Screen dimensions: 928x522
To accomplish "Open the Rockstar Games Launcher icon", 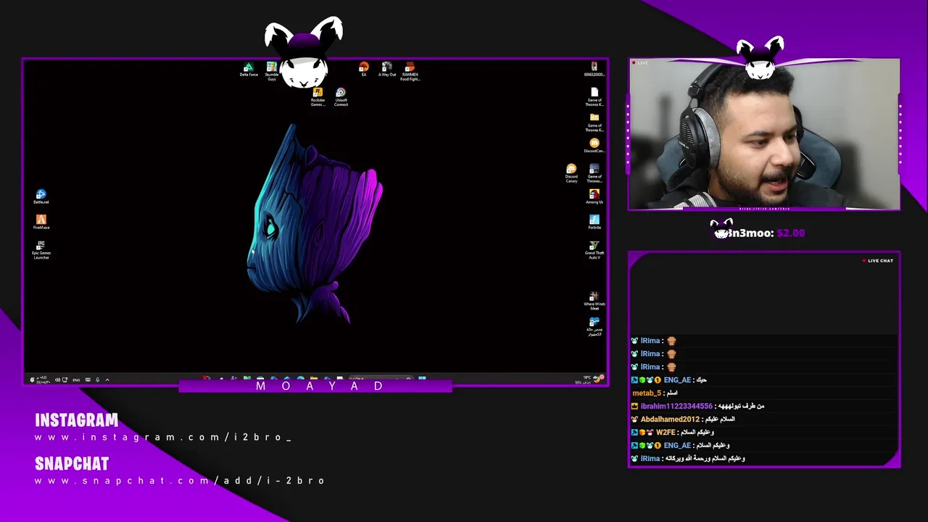I will (318, 97).
